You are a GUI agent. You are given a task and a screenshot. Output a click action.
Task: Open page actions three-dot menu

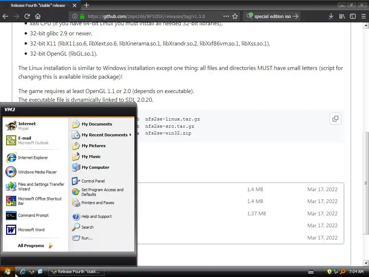226,16
